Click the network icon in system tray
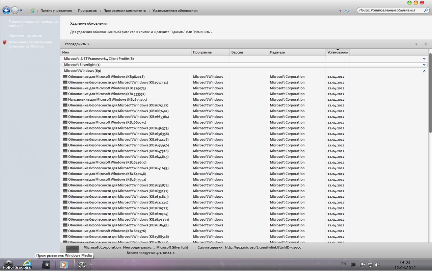Screen dimensions: 432x271 click(370, 265)
